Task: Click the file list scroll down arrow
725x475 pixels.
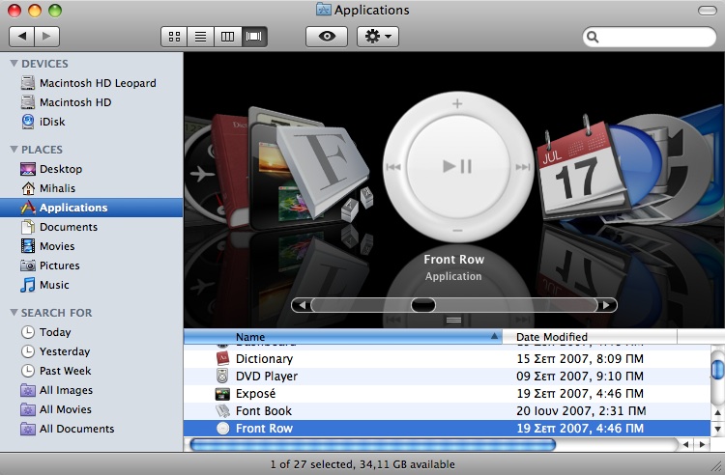Action: (717, 429)
